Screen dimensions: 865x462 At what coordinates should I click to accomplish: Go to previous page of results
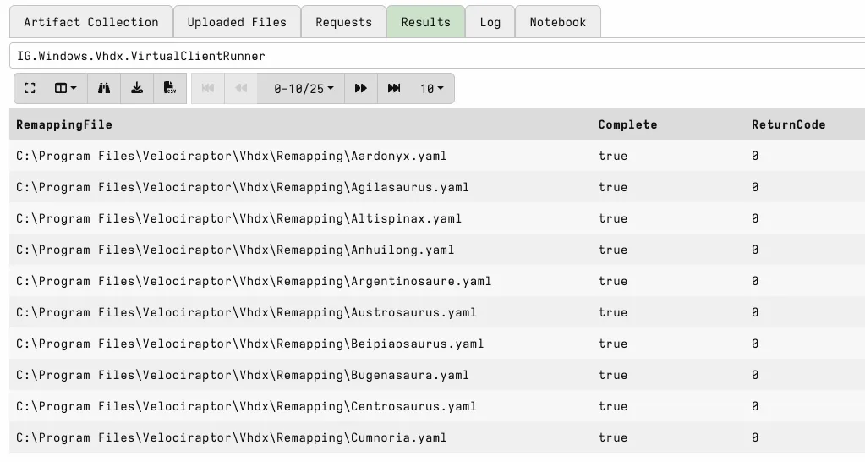[241, 89]
